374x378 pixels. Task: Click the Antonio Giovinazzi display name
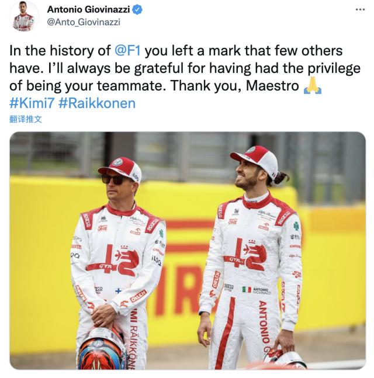pyautogui.click(x=88, y=10)
